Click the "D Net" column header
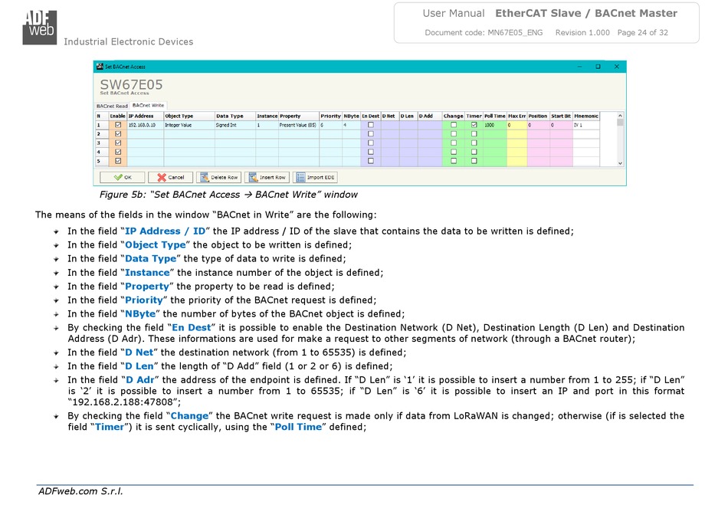This screenshot has width=728, height=505. (x=390, y=116)
